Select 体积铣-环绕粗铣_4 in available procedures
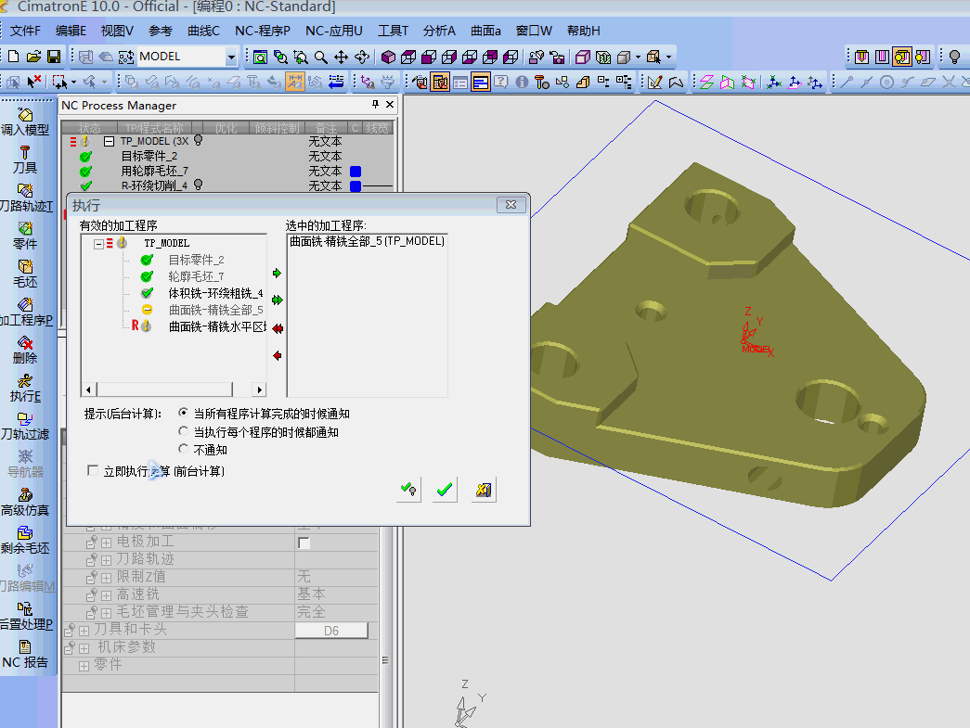This screenshot has height=728, width=970. (215, 294)
